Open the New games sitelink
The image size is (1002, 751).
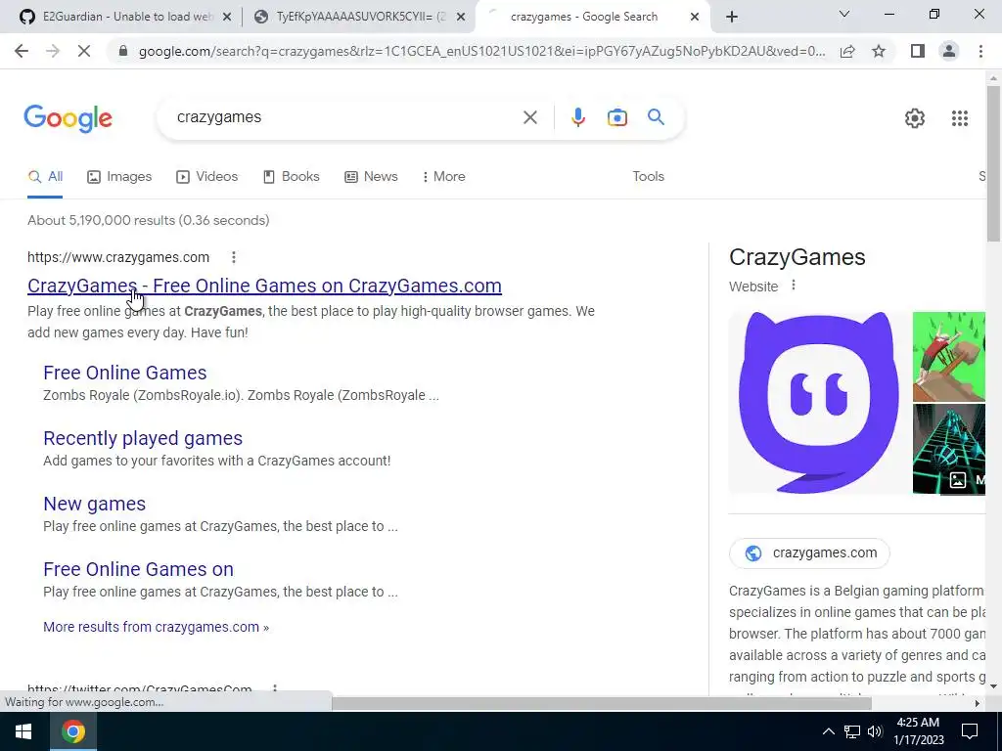(95, 504)
